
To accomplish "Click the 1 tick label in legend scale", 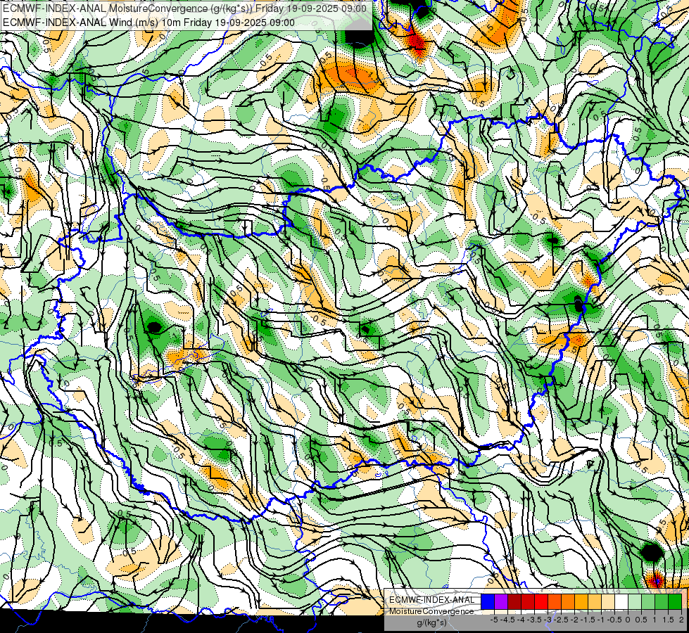I will tap(655, 620).
